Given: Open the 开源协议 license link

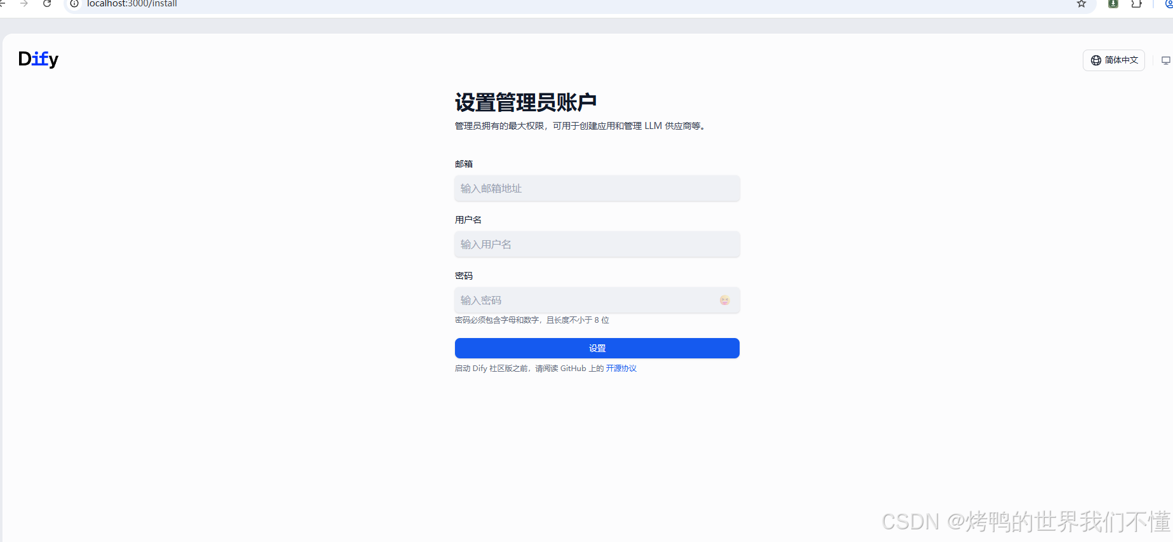Looking at the screenshot, I should point(621,369).
